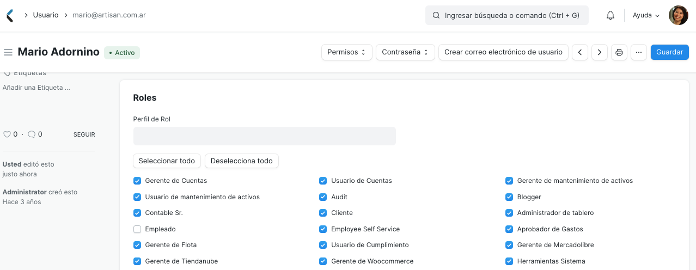Click the Usted editó esto entry

click(x=28, y=169)
